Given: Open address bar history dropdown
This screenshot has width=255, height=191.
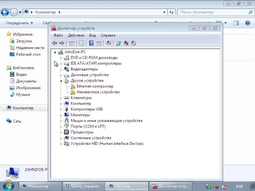Looking at the screenshot, I should [x=164, y=12].
